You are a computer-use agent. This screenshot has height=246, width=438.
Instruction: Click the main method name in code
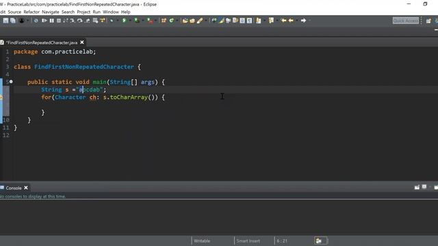click(x=99, y=82)
